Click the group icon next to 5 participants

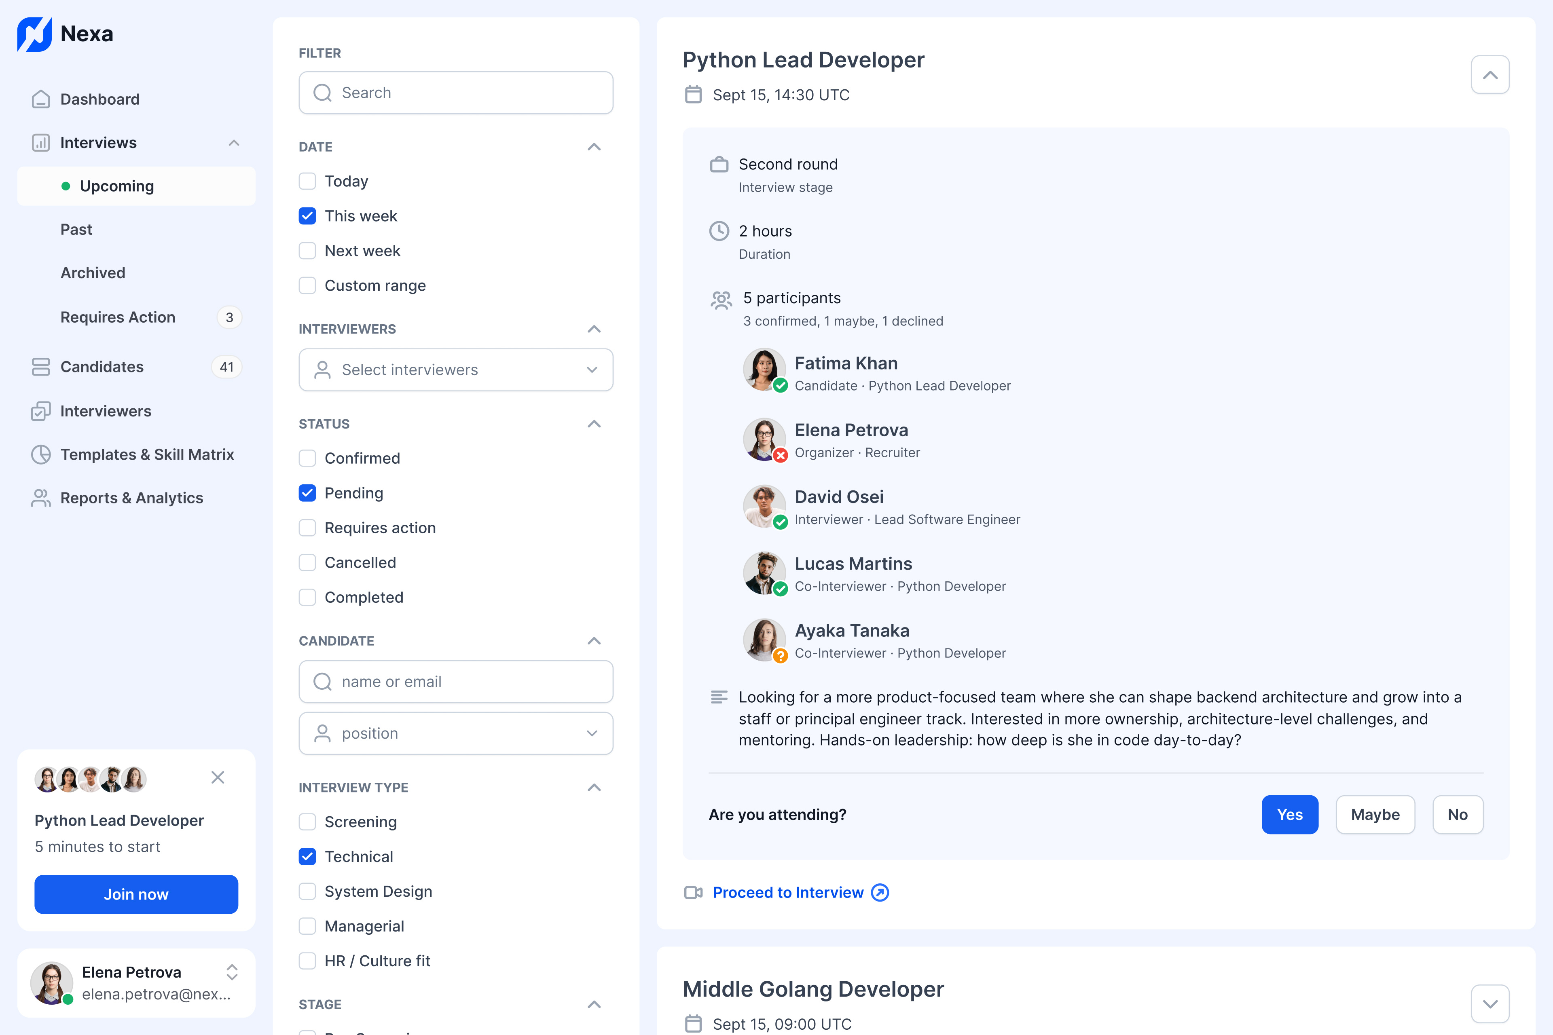pos(721,300)
